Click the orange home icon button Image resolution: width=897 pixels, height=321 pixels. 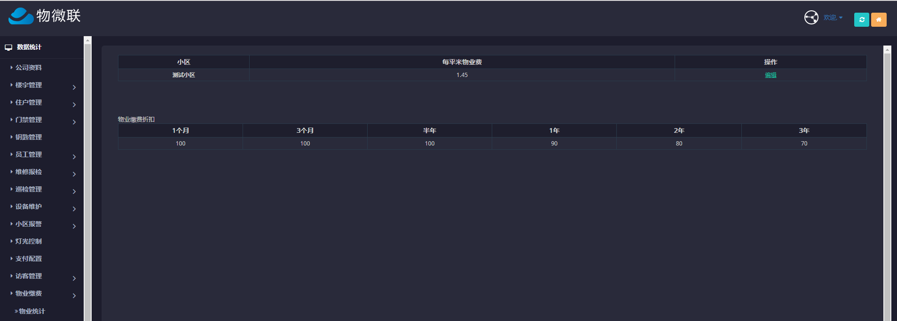[x=878, y=20]
